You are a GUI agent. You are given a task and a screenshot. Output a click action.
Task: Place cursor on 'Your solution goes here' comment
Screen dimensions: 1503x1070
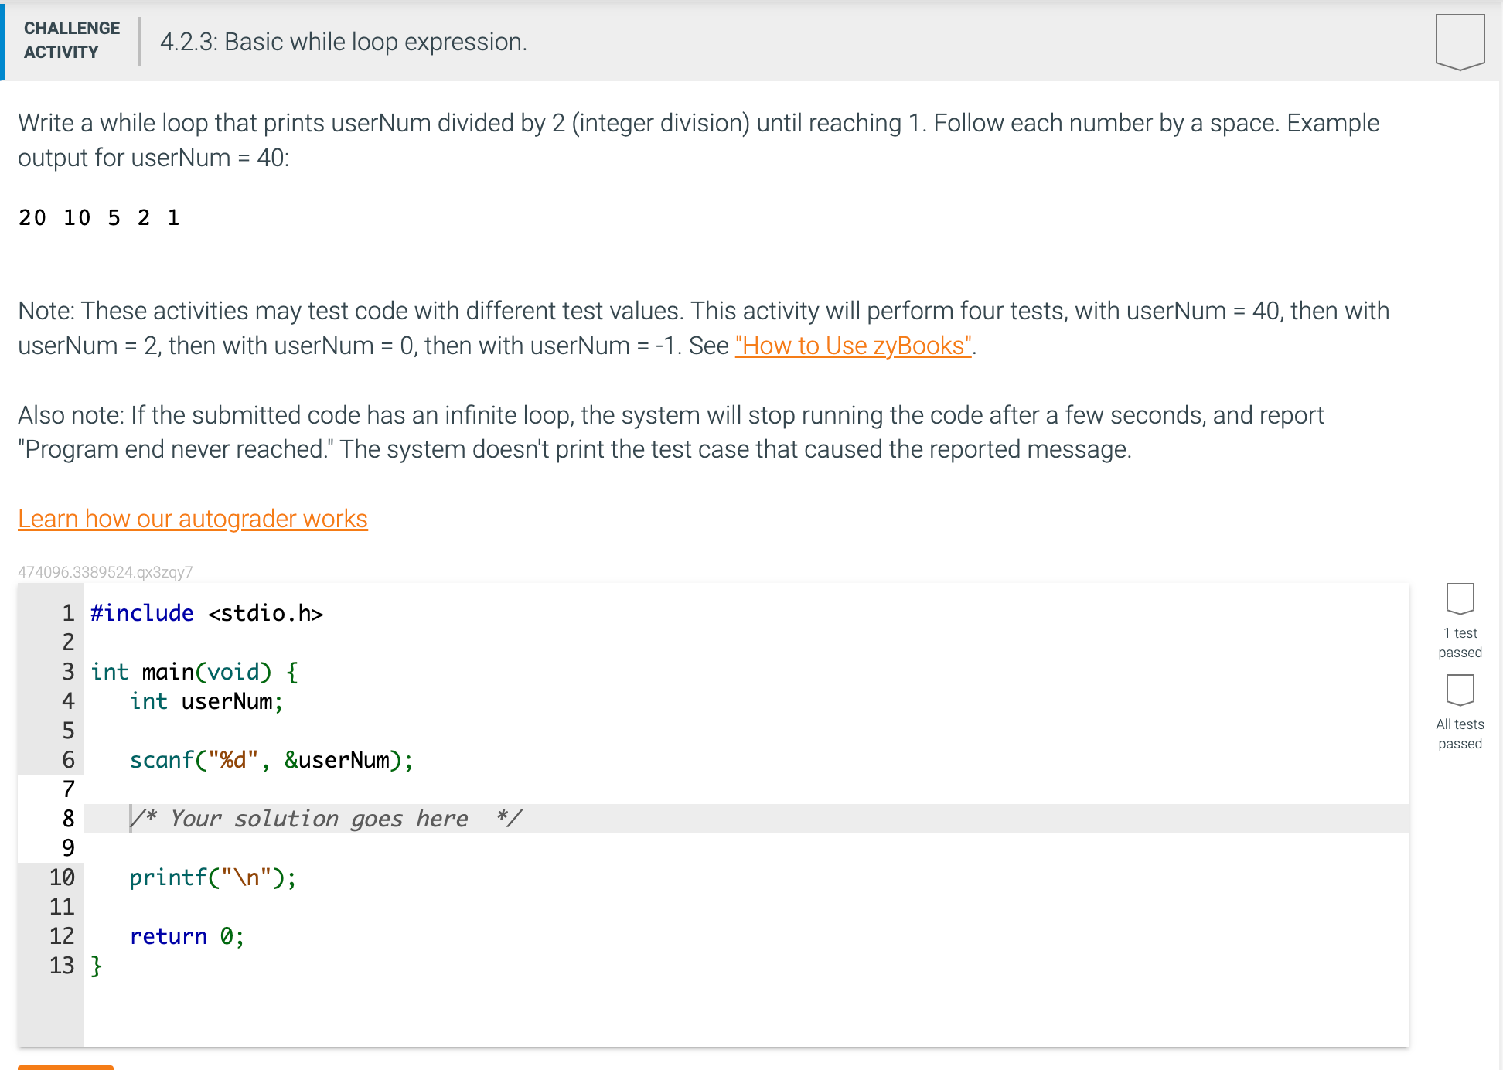(325, 819)
